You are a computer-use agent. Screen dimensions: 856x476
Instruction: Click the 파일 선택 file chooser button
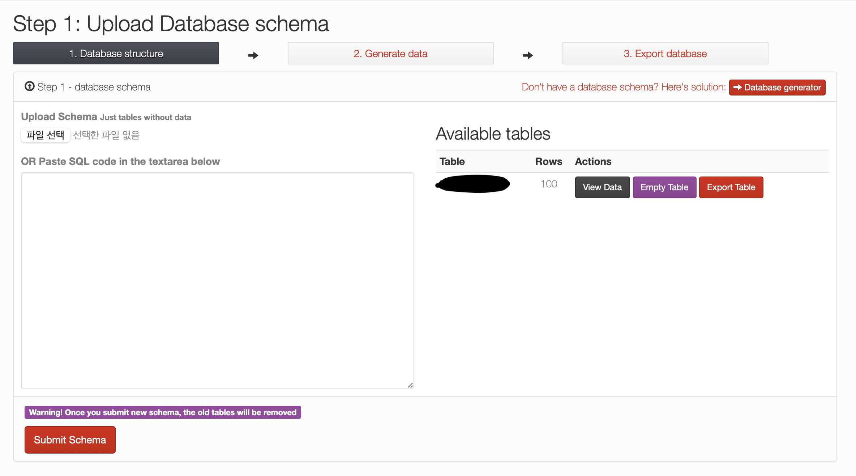click(46, 135)
